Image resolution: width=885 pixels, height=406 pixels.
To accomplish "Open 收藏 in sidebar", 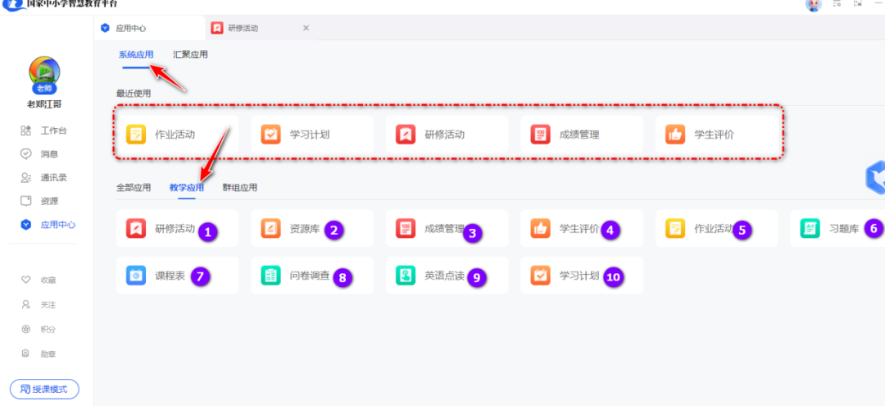I will coord(39,280).
